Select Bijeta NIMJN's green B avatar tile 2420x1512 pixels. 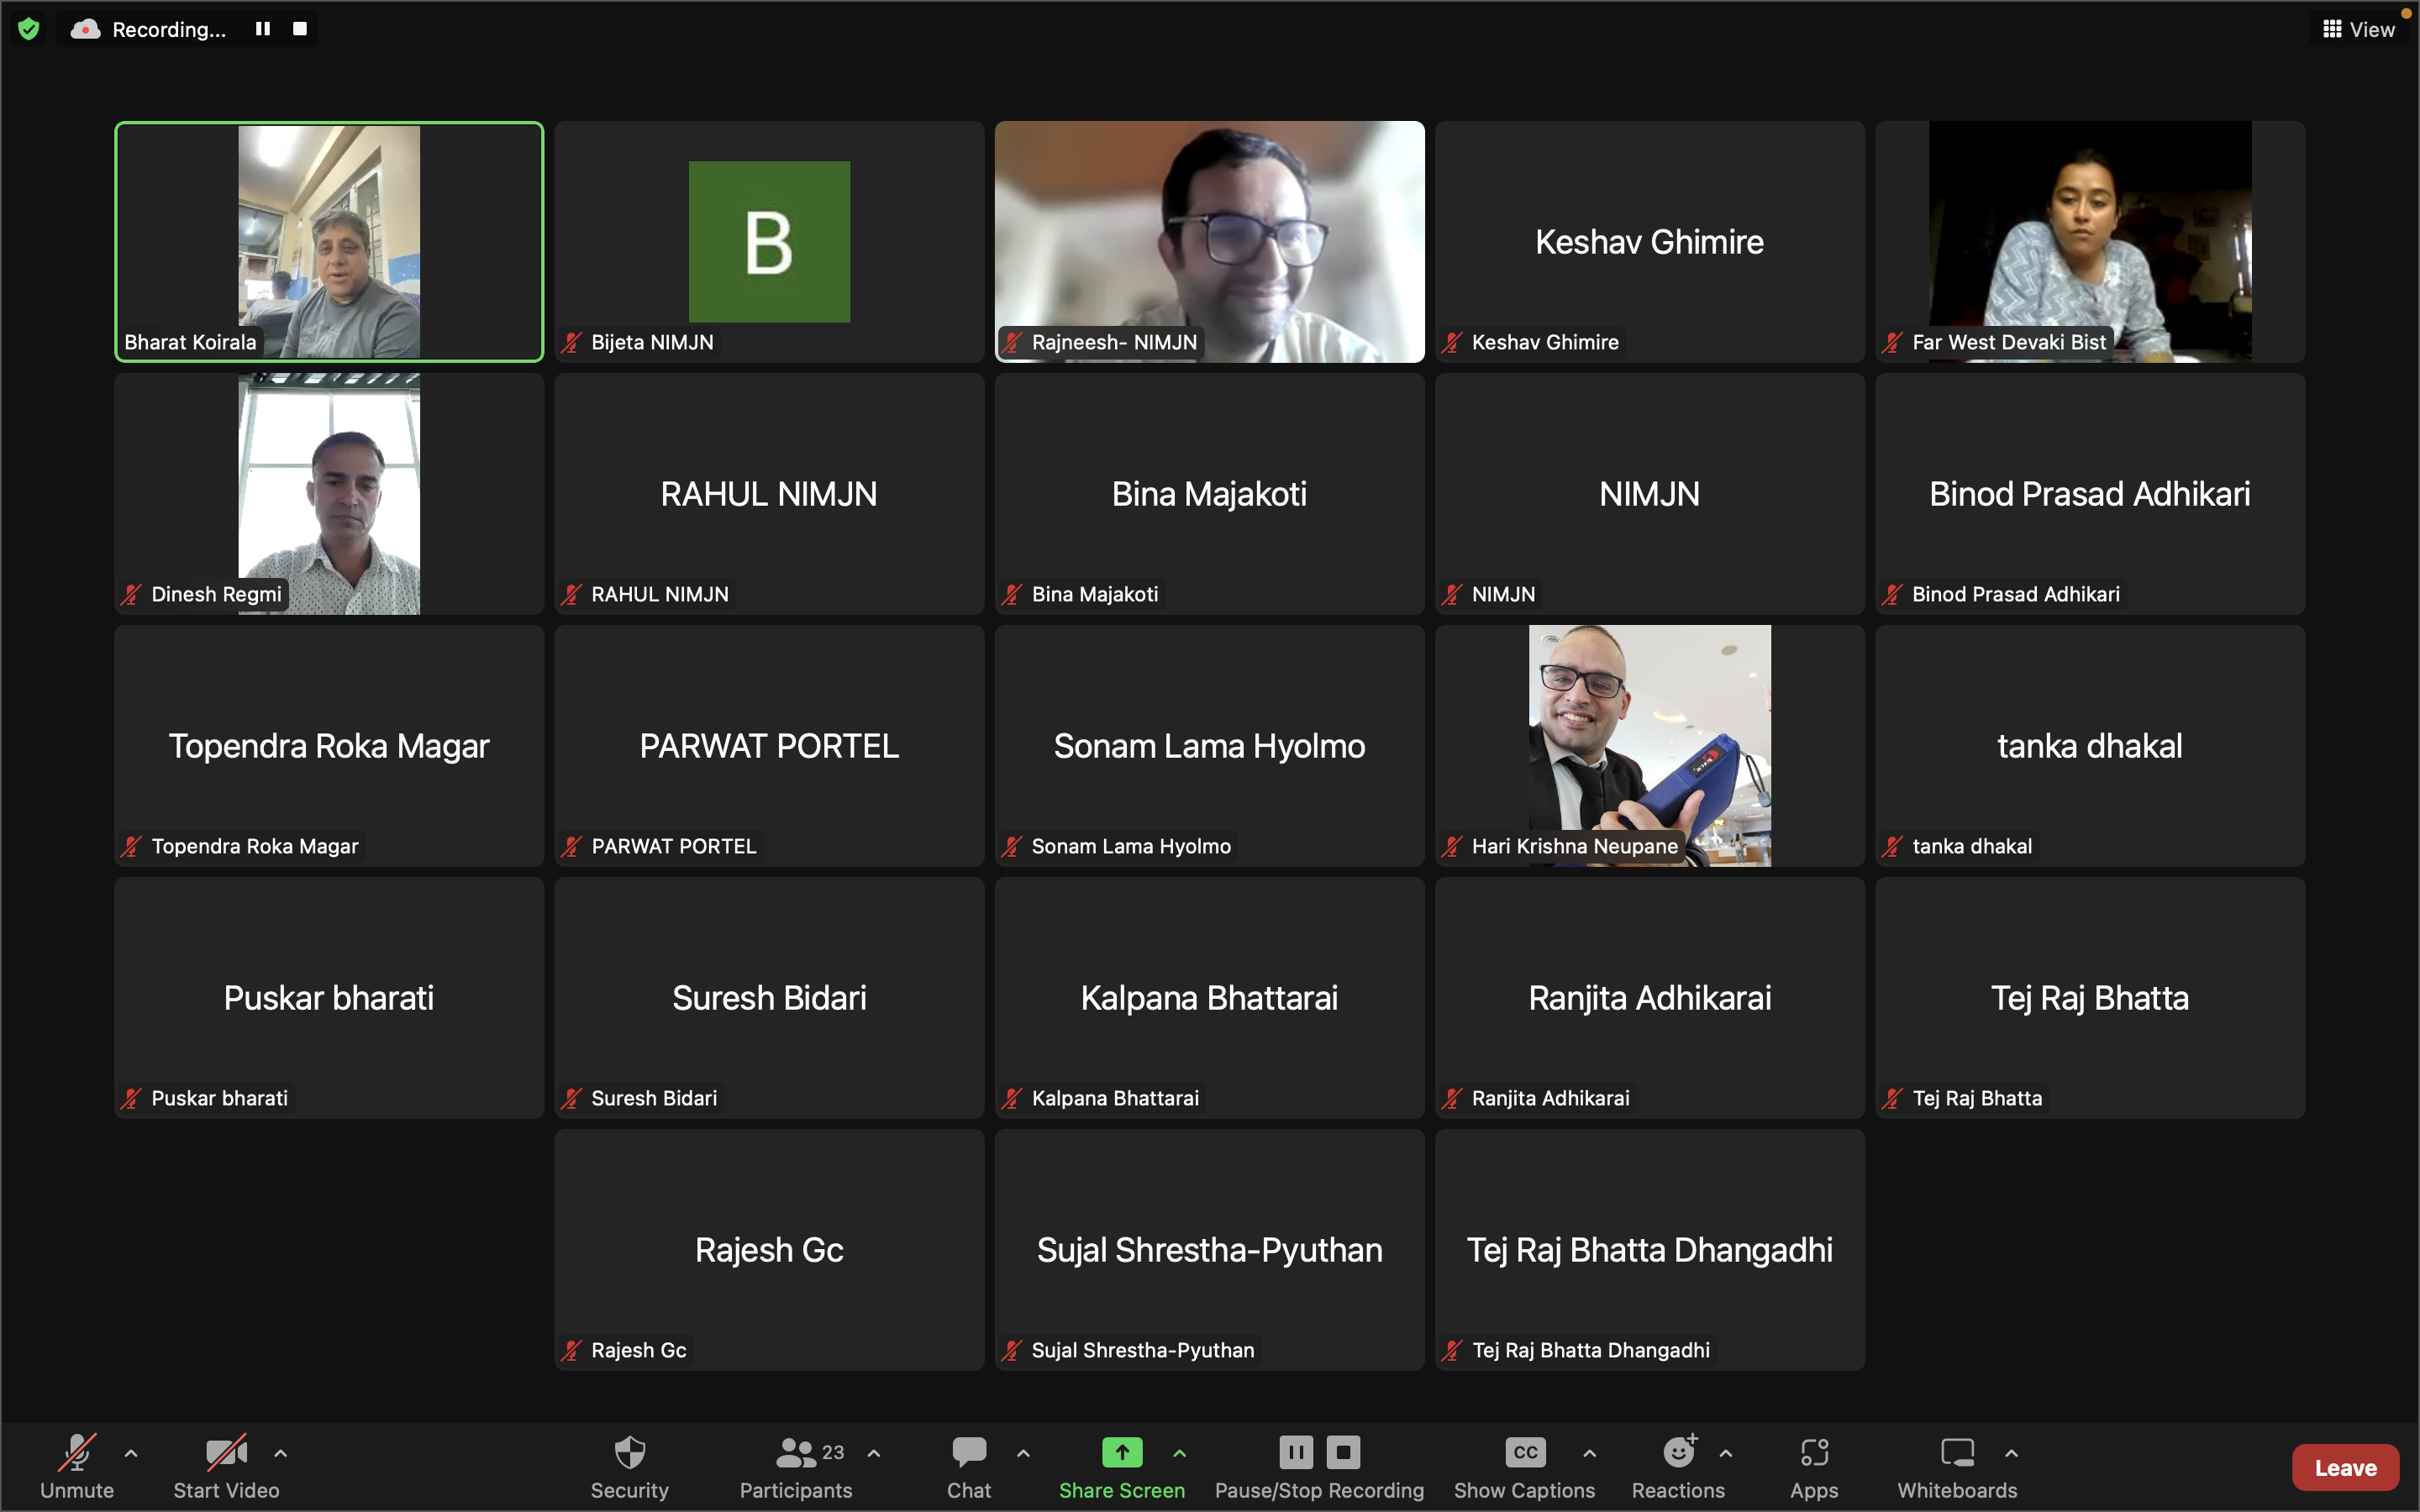point(769,242)
